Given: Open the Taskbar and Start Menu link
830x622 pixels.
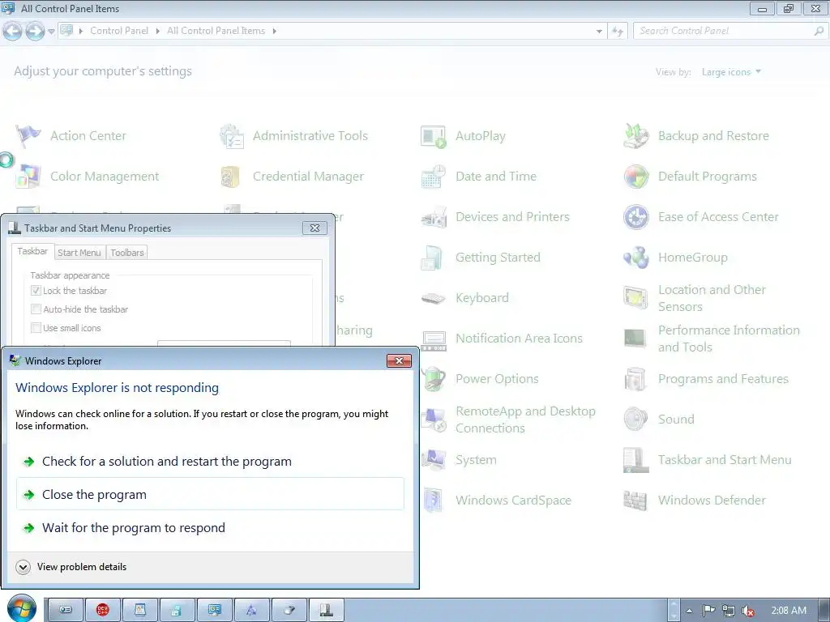Looking at the screenshot, I should pos(725,460).
